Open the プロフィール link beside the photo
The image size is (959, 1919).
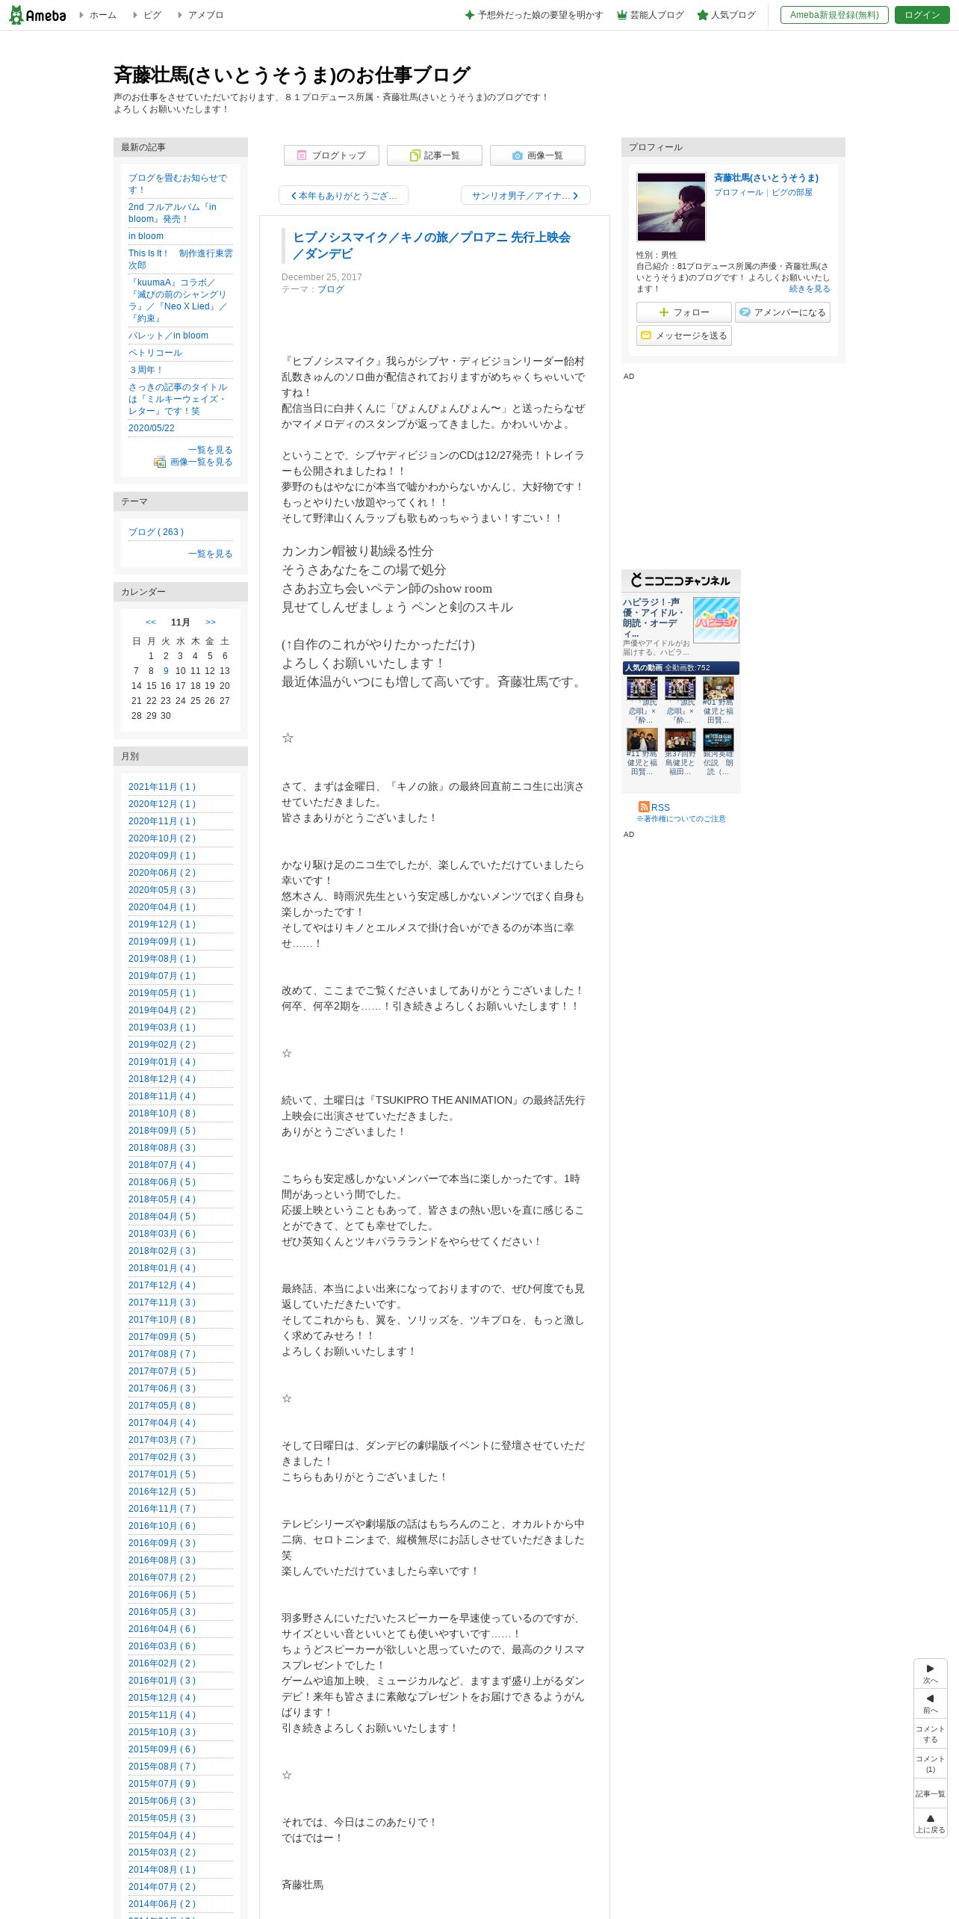[x=739, y=192]
